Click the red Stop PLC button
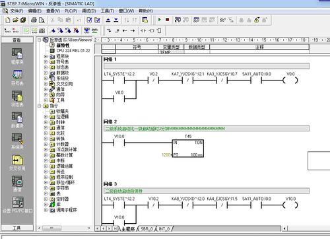Image resolution: width=330 pixels, height=239 pixels. point(167,20)
